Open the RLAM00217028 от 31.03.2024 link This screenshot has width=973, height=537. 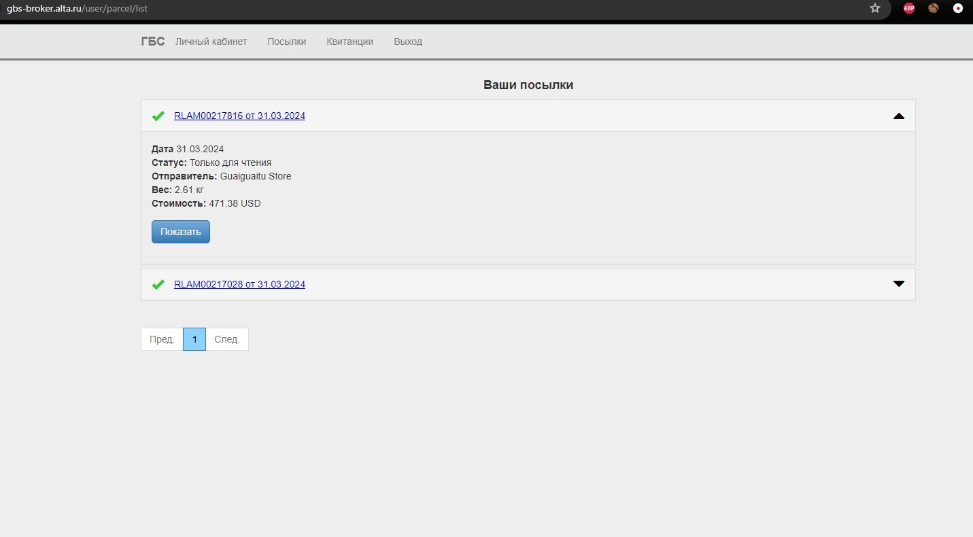click(239, 285)
